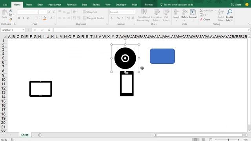Toggle Bold formatting

pyautogui.click(x=19, y=18)
